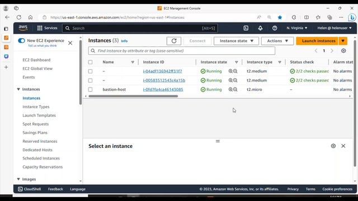Open the notifications bell
The height and width of the screenshot is (201, 358).
click(260, 28)
